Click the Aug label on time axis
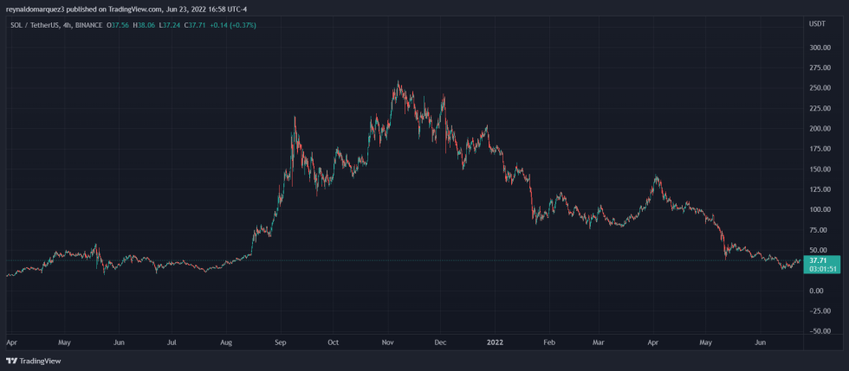The width and height of the screenshot is (849, 371). 226,342
